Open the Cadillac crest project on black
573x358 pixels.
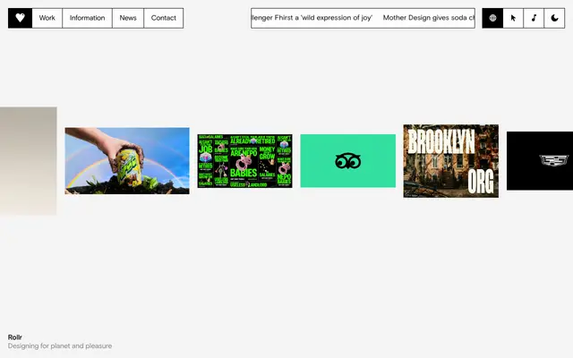(540, 161)
